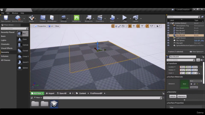
Task: Open the Window menu
Action: click(15, 13)
